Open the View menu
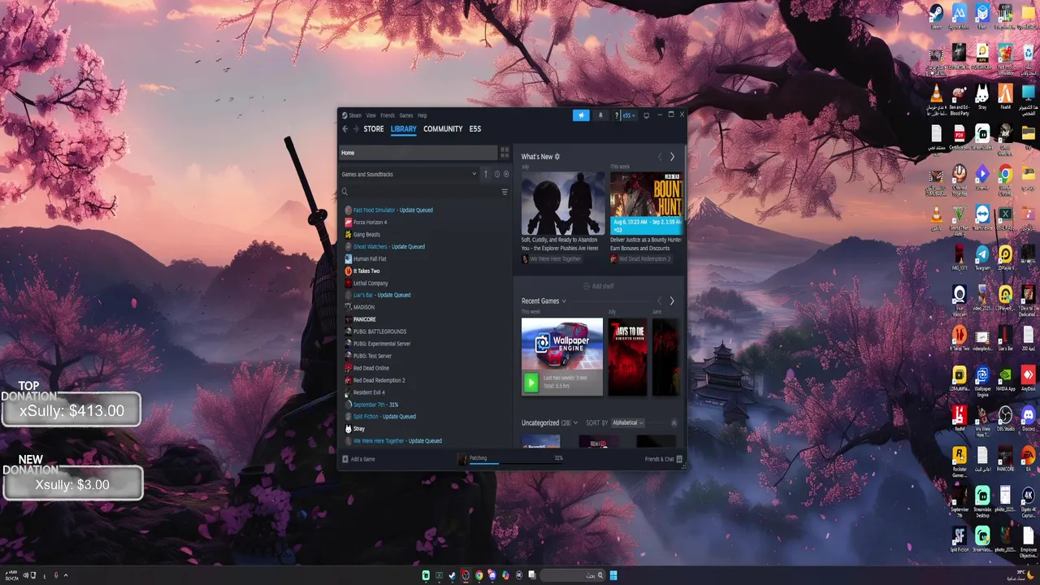Image resolution: width=1040 pixels, height=585 pixels. pos(370,115)
